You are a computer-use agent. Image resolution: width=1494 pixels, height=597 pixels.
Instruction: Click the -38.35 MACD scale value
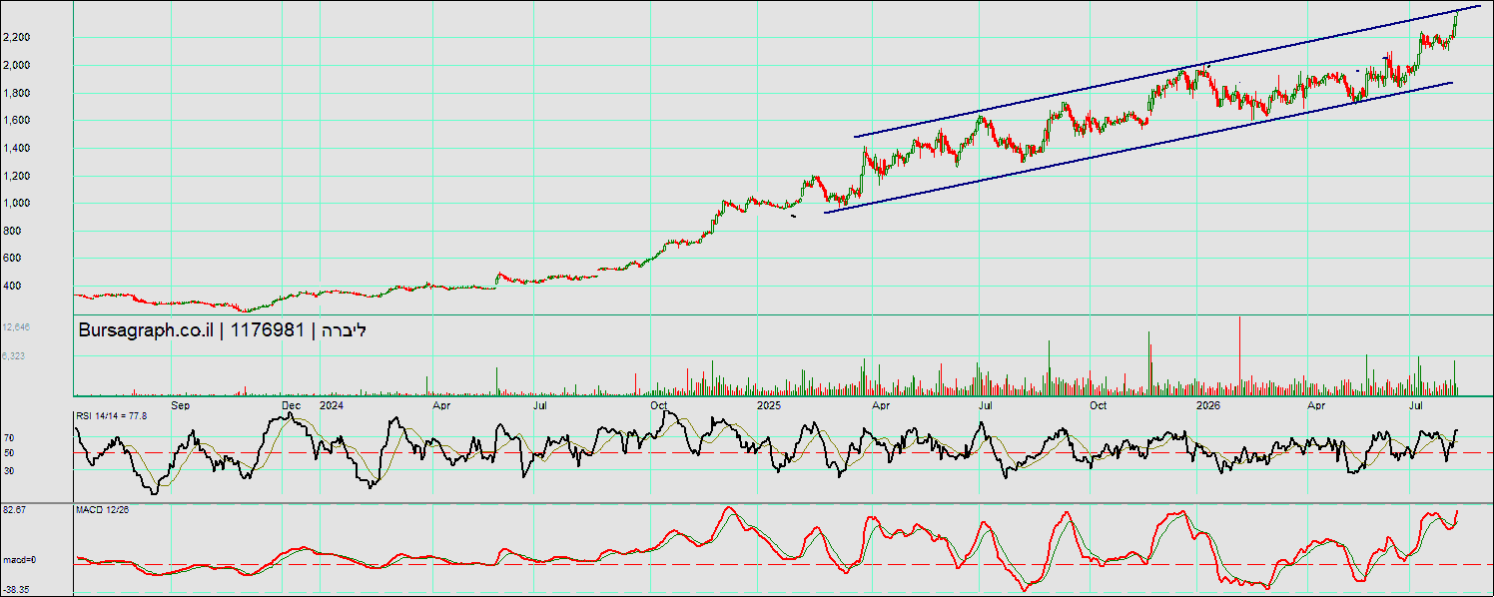click(15, 590)
